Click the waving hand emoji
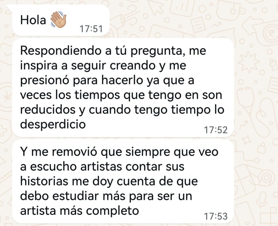 tap(58, 19)
